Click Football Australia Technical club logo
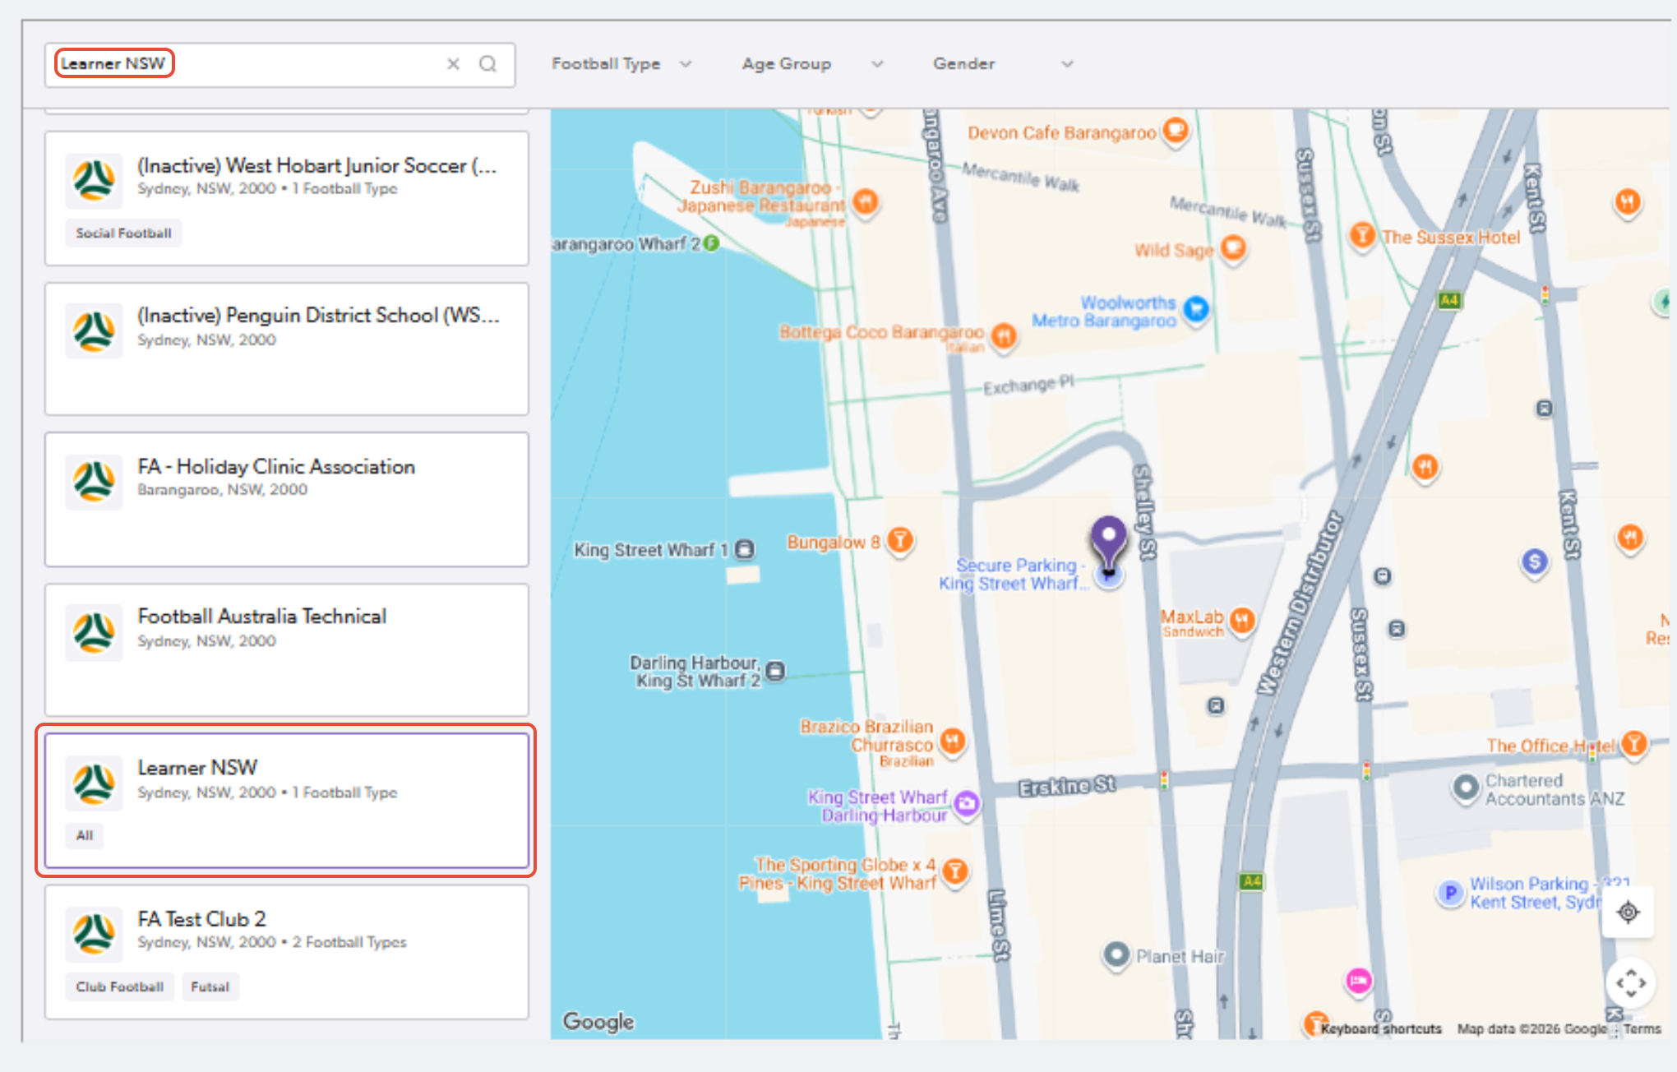Screen dimensions: 1677x1072 pyautogui.click(x=95, y=633)
